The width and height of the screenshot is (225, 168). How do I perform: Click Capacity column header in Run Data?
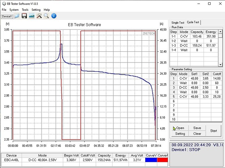tap(197, 32)
